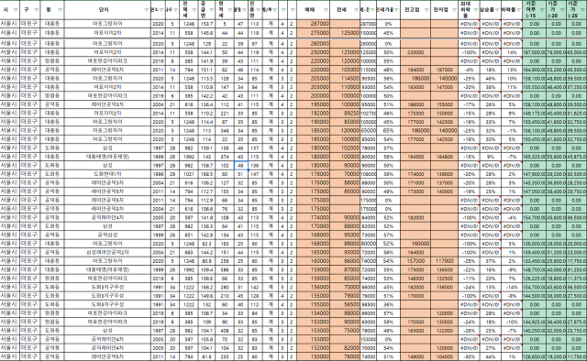This screenshot has width=587, height=361.
Task: Open the 공급면 column filter arrow
Action: point(213,10)
